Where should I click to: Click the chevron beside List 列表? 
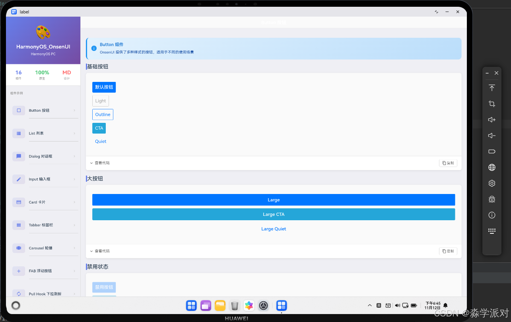(74, 133)
